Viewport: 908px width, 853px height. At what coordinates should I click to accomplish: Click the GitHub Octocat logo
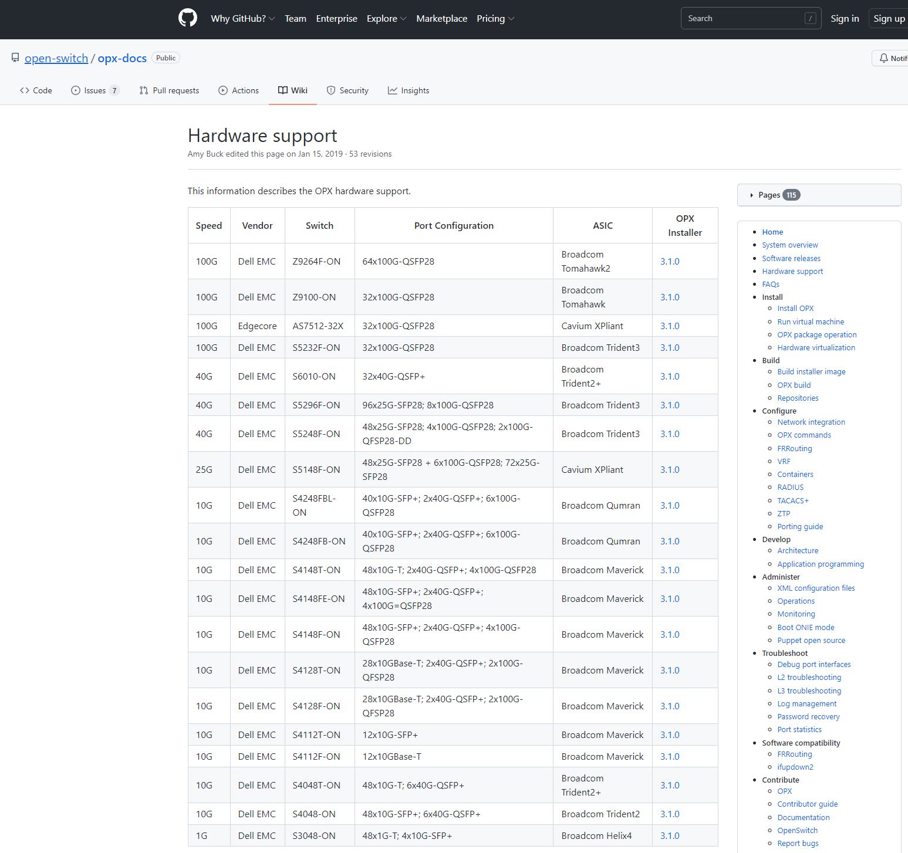point(188,18)
